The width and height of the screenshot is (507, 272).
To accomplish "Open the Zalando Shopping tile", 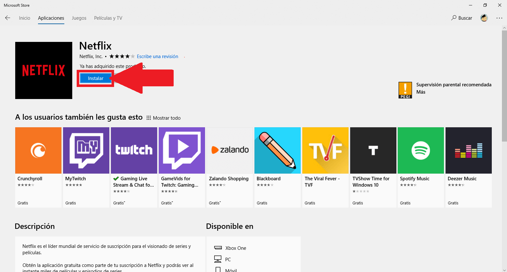I will point(230,167).
